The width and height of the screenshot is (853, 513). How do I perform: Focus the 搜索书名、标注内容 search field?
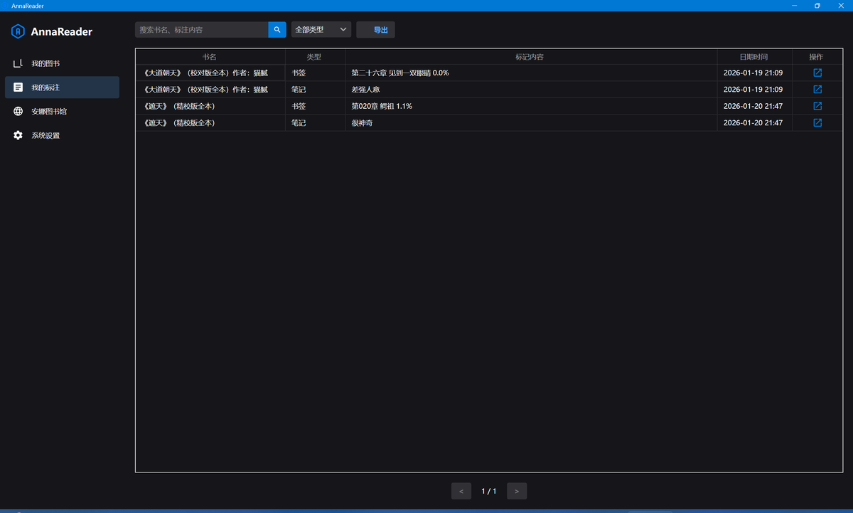tap(202, 30)
